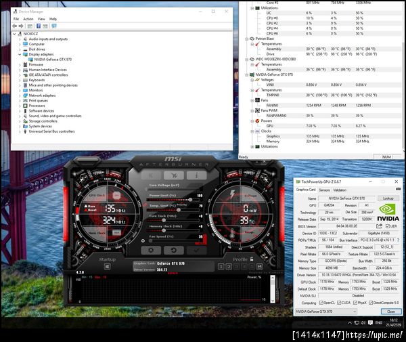Collapse Patriot Blast node in HWMonitor
This screenshot has width=406, height=342.
tap(247, 39)
